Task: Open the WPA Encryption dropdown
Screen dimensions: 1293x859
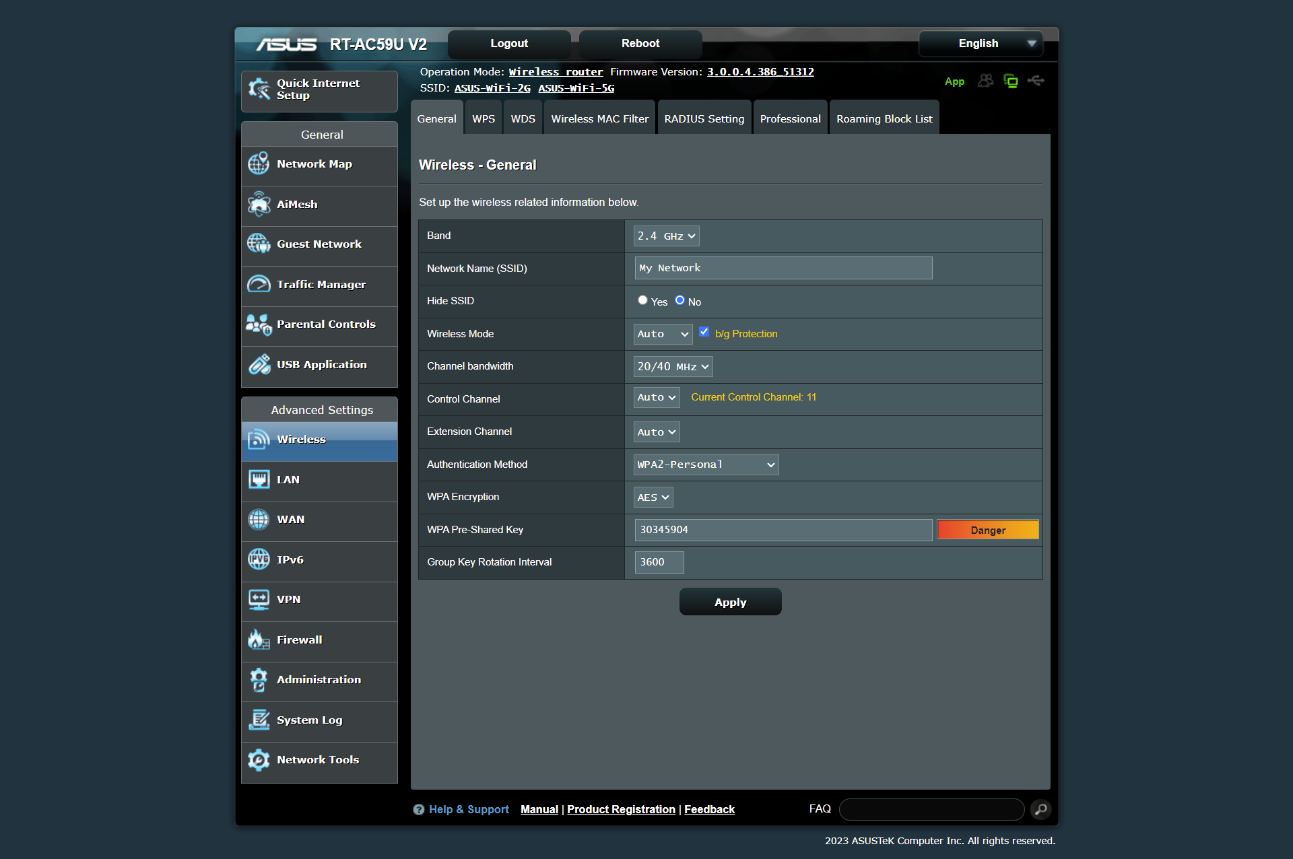Action: [x=653, y=497]
